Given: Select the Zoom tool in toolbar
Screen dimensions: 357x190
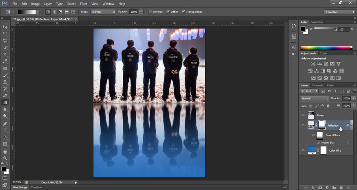Looking at the screenshot, I should [5, 158].
